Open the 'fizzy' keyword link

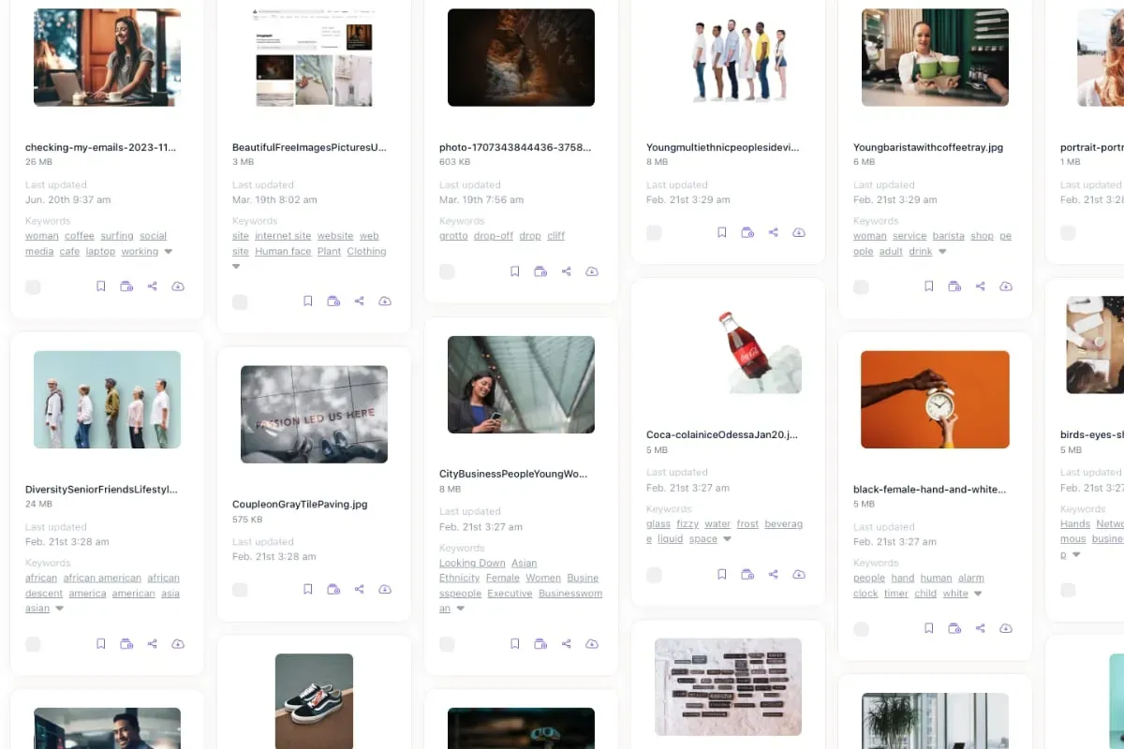tap(688, 524)
